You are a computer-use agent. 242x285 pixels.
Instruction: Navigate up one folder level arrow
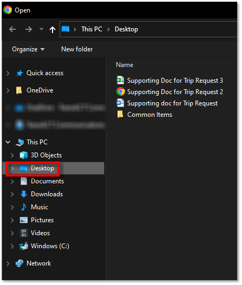(53, 29)
